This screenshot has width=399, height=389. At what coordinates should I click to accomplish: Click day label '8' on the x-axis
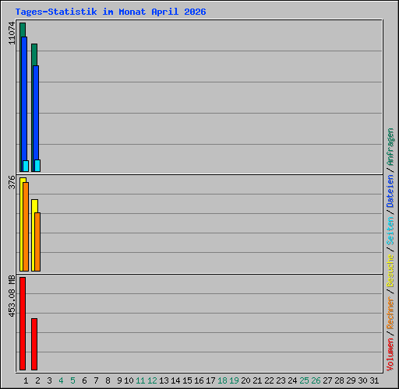(108, 380)
